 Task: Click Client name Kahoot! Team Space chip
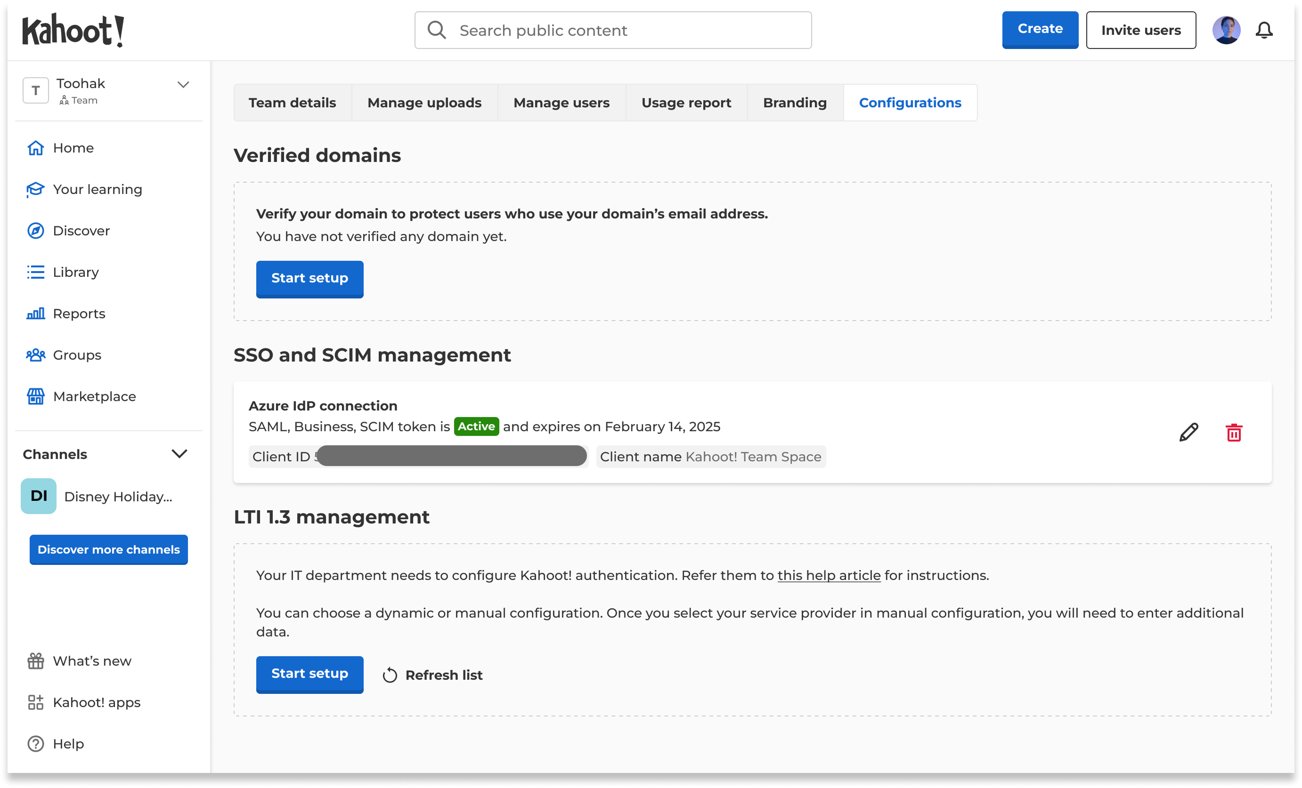click(x=711, y=456)
